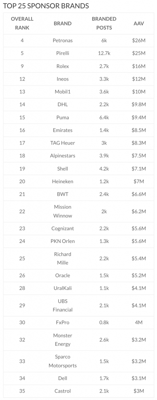This screenshot has height=400, width=157.
Task: Click the BRAND column header
Action: click(63, 23)
